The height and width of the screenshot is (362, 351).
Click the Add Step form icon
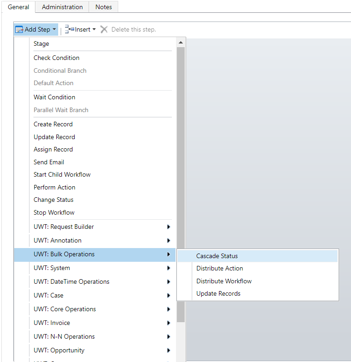coord(19,30)
